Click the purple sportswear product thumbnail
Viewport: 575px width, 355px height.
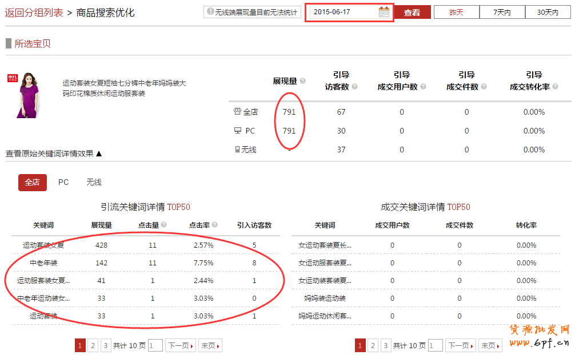click(27, 95)
